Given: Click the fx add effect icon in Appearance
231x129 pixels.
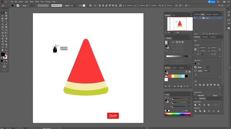Looking at the screenshot, I should point(196,75).
